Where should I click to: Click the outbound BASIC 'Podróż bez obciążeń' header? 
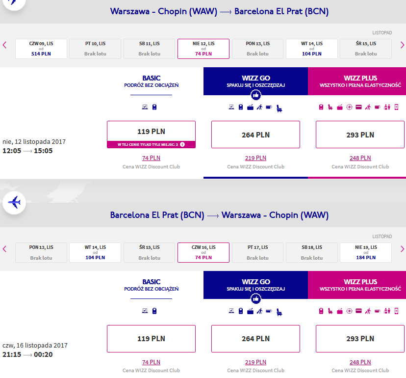click(151, 81)
